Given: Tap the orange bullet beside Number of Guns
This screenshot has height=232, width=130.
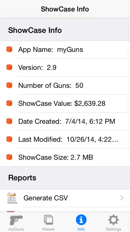Looking at the screenshot, I should click(x=9, y=85).
